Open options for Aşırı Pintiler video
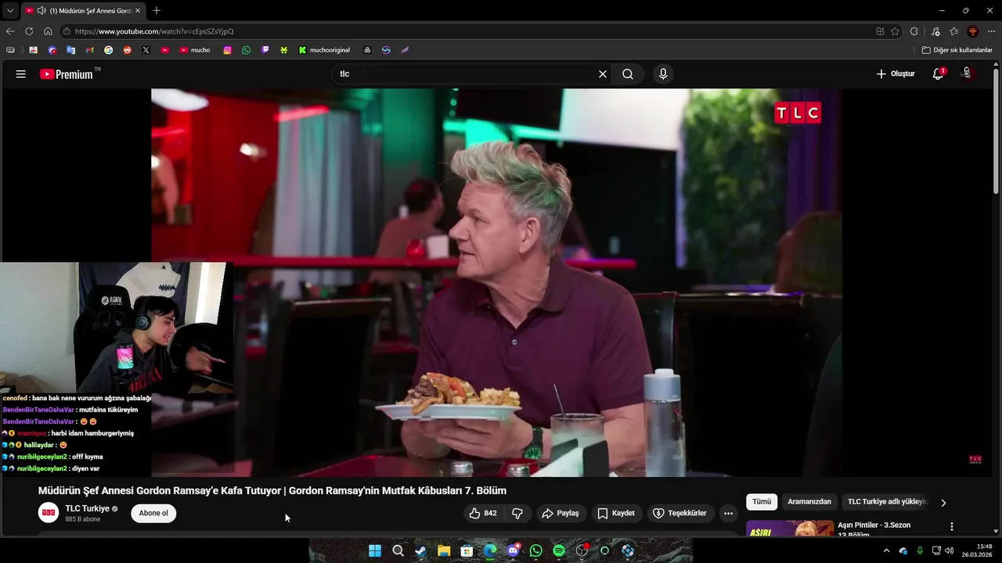This screenshot has height=563, width=1002. click(x=952, y=527)
